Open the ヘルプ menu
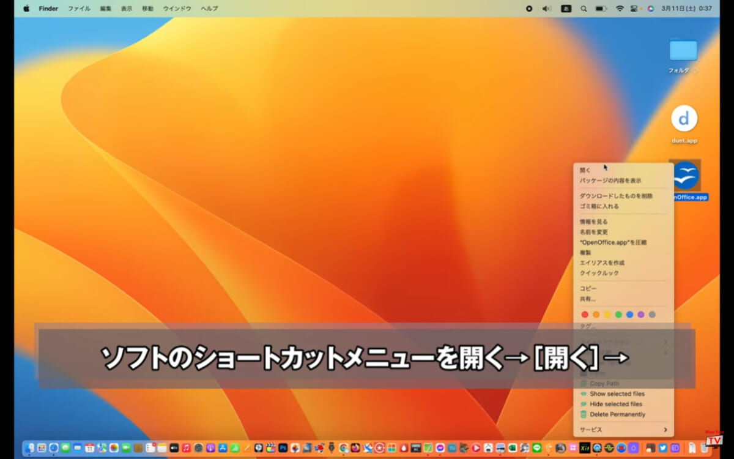The width and height of the screenshot is (734, 459). click(x=209, y=9)
